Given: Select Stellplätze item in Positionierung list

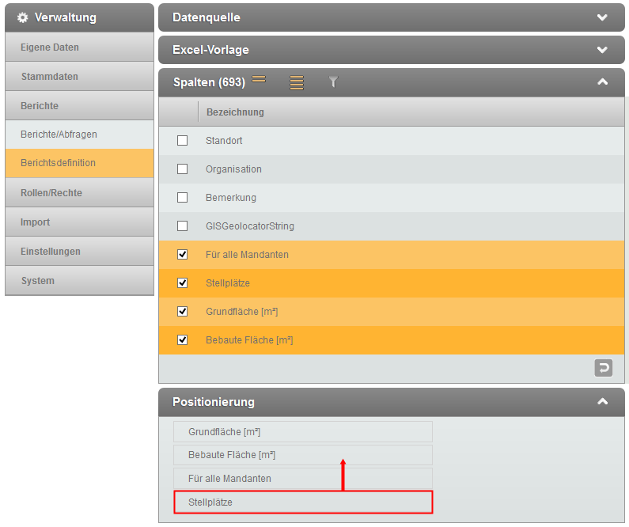Looking at the screenshot, I should [303, 502].
